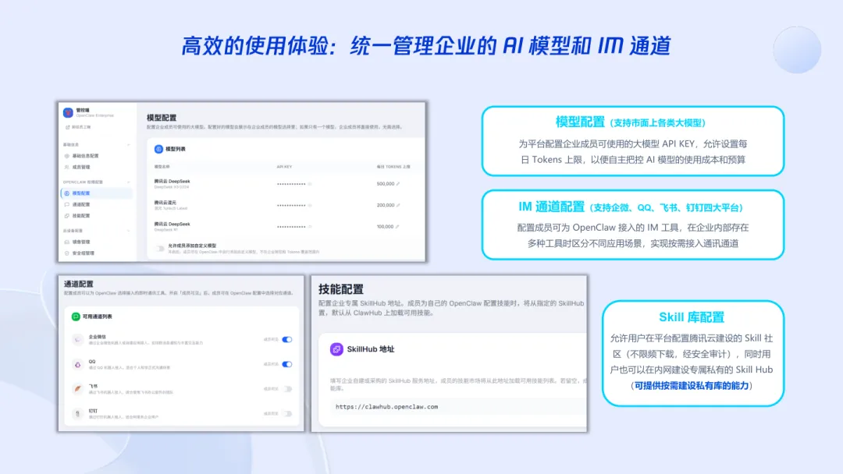Click the purple SkillHub puzzle icon
The width and height of the screenshot is (843, 474).
(336, 349)
